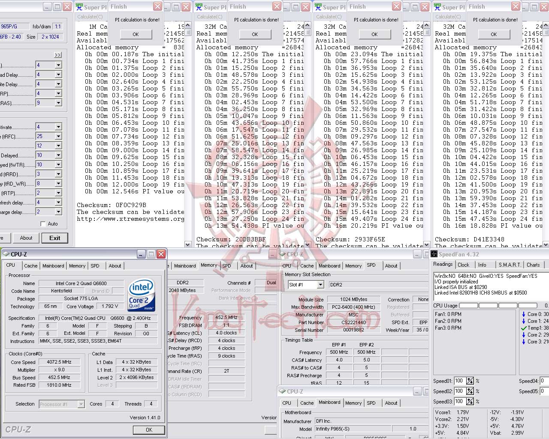Image resolution: width=549 pixels, height=439 pixels.
Task: Click the Core Speed value 4072.5 MHz
Action: [x=60, y=362]
